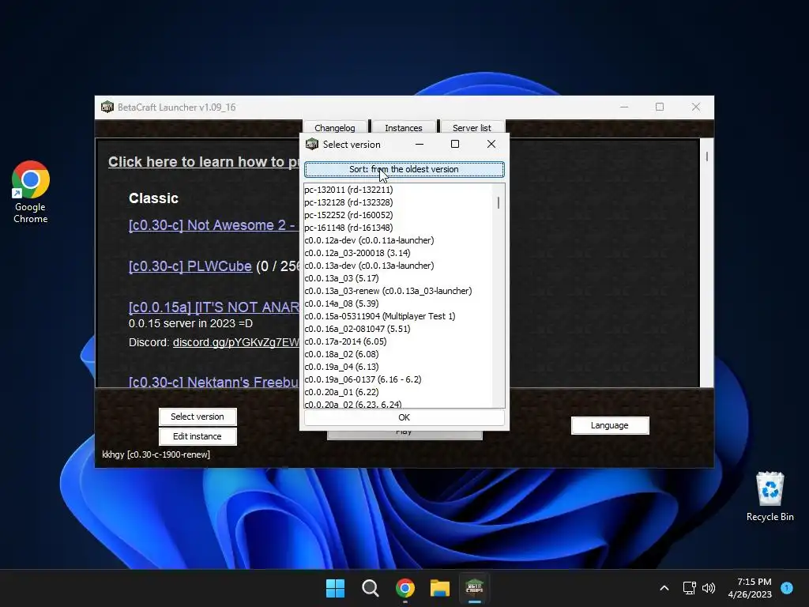Viewport: 809px width, 607px height.
Task: Open the discord.gg invite link
Action: tap(235, 342)
